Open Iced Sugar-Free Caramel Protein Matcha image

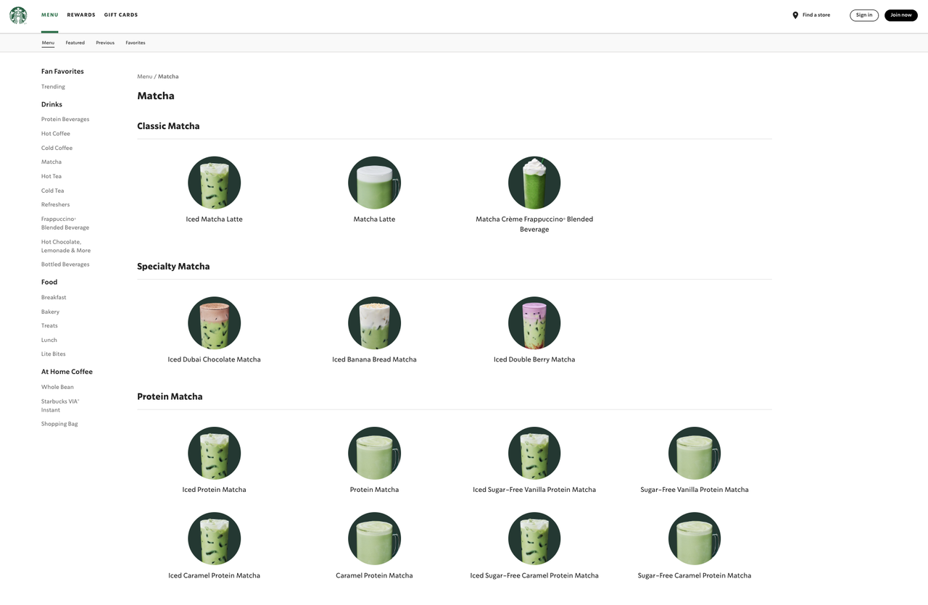pos(534,539)
